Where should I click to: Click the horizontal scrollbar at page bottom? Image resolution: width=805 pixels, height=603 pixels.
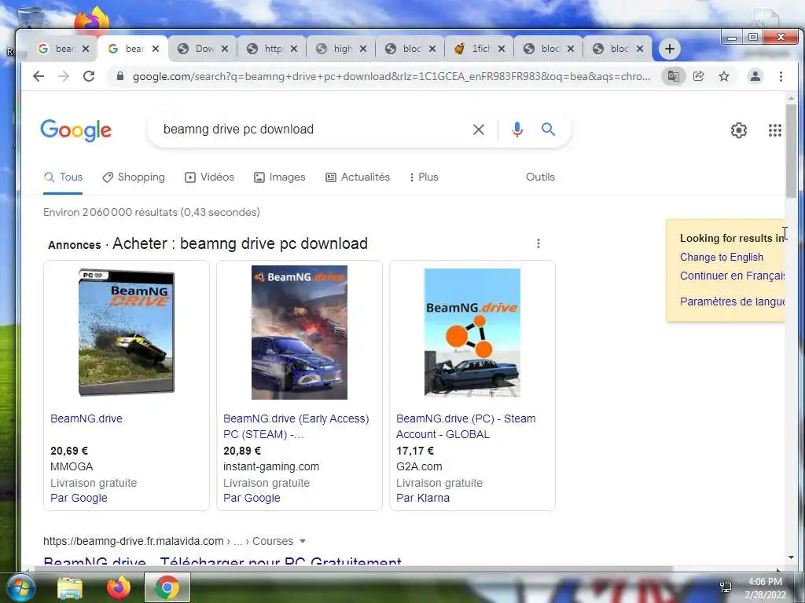click(355, 568)
